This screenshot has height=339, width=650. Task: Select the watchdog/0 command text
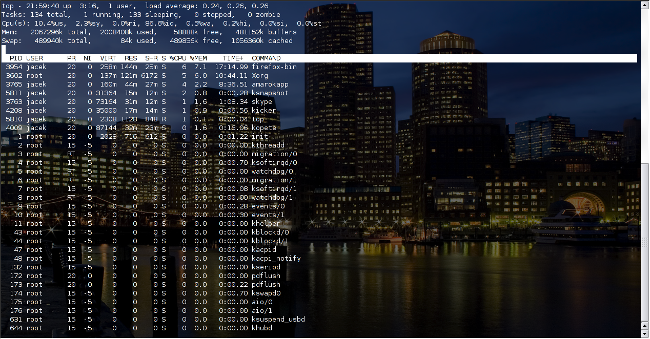coord(272,172)
